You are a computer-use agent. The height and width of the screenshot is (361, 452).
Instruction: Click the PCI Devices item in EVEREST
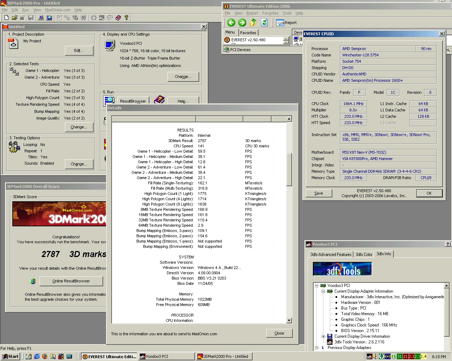[x=237, y=50]
